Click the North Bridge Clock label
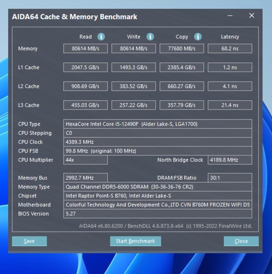272x274 pixels. pos(180,160)
